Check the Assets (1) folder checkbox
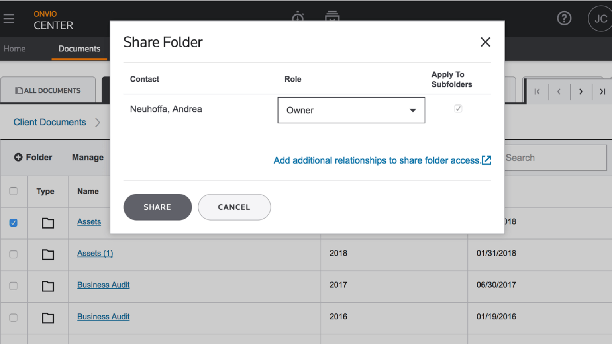 tap(14, 254)
